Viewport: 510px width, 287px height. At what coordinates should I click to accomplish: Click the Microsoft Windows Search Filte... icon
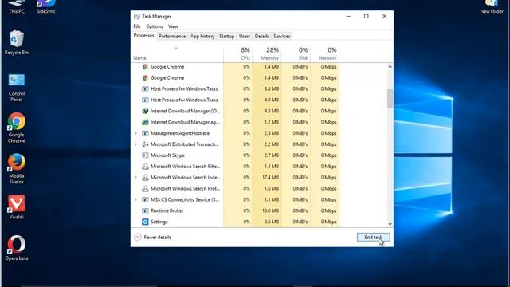click(145, 167)
